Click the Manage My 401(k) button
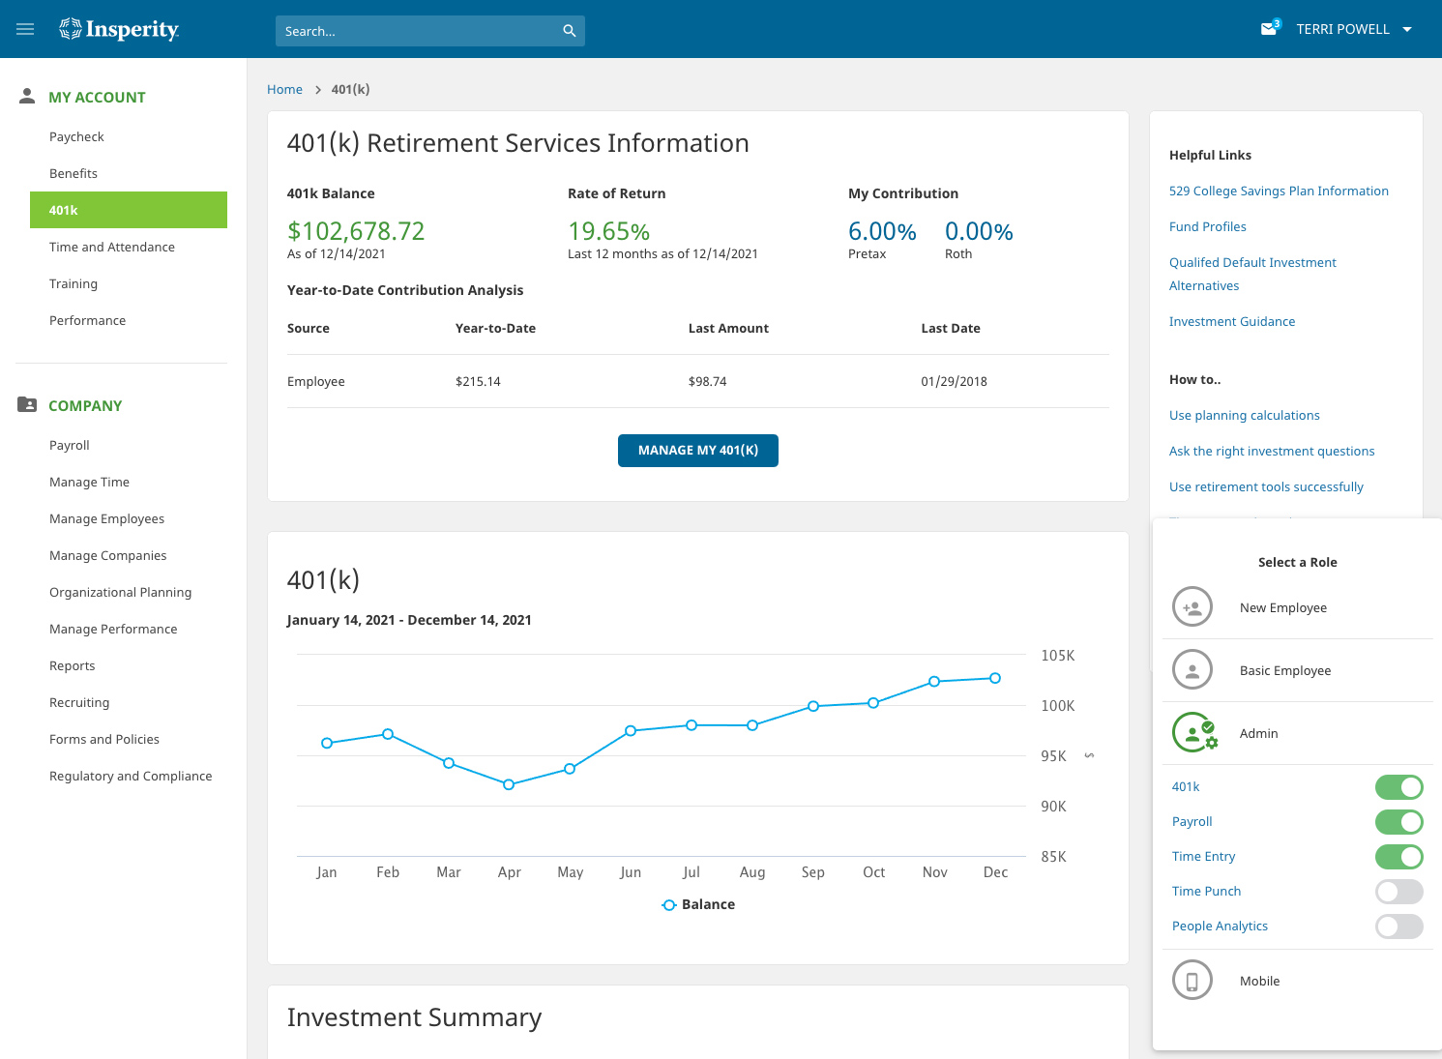This screenshot has height=1059, width=1442. pyautogui.click(x=697, y=451)
